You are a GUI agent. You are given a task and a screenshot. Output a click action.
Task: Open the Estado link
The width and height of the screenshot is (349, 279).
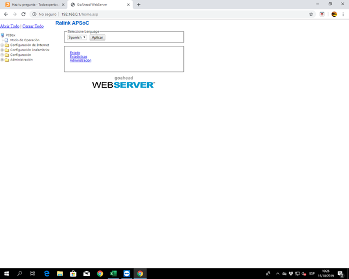(75, 53)
